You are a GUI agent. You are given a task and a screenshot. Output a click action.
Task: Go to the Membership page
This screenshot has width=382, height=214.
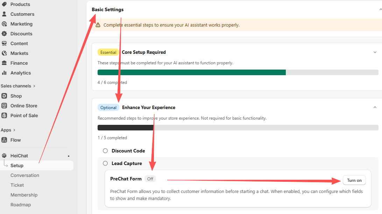click(24, 195)
